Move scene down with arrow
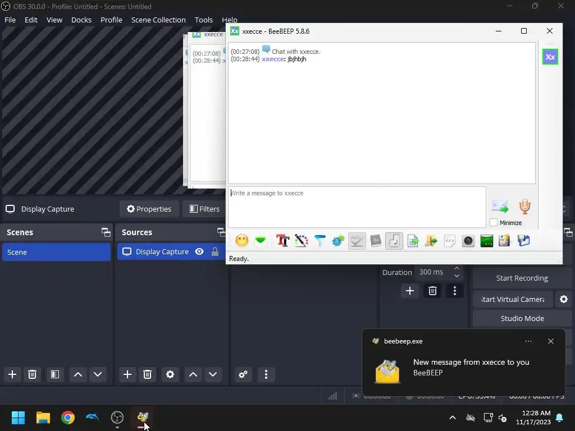This screenshot has width=575, height=431. tap(98, 374)
